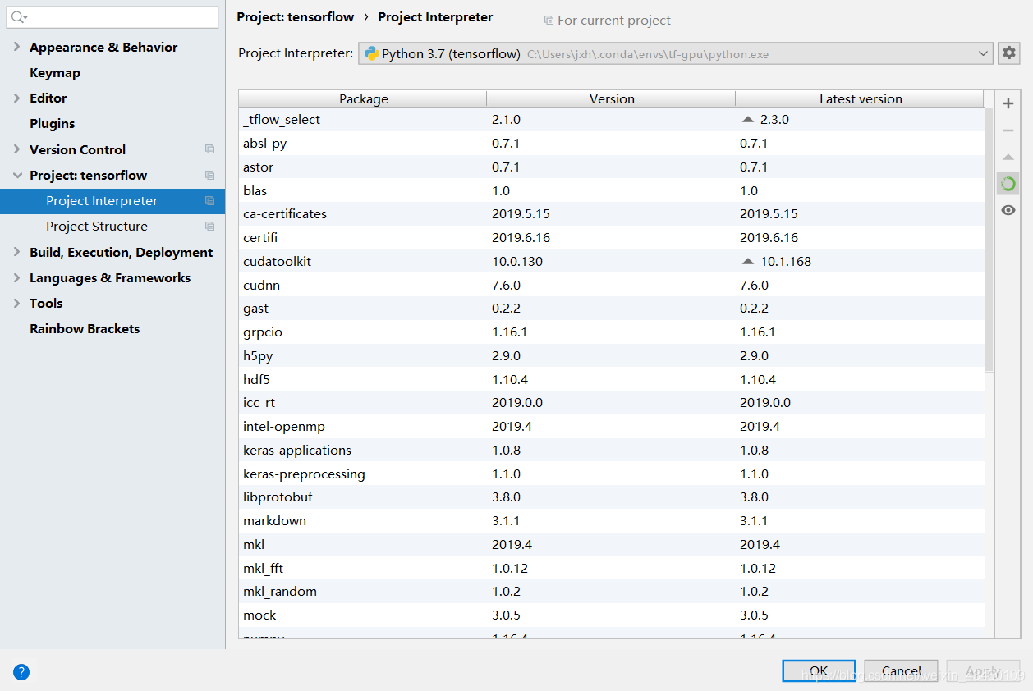Select the cudnn package row
The width and height of the screenshot is (1033, 691).
(612, 285)
